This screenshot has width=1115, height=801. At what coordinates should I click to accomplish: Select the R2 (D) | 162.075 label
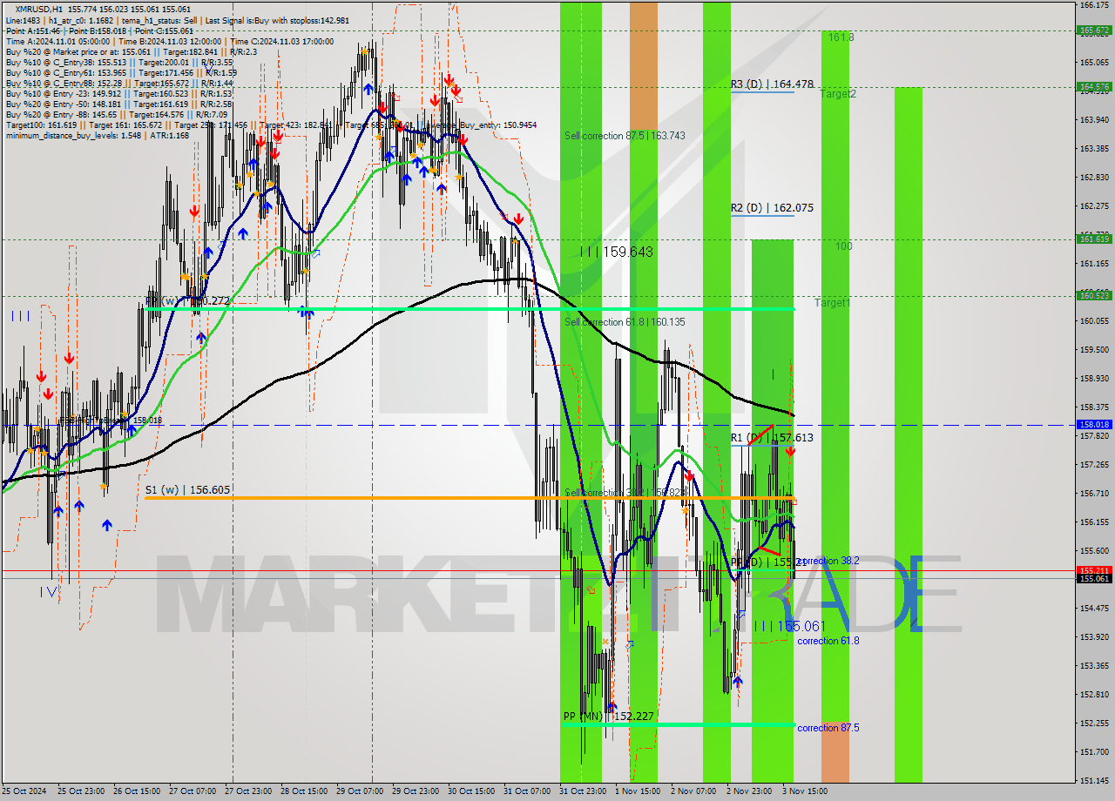(x=772, y=208)
